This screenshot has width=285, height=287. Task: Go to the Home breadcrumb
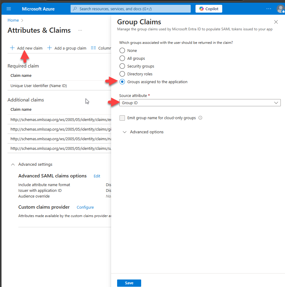coord(13,20)
